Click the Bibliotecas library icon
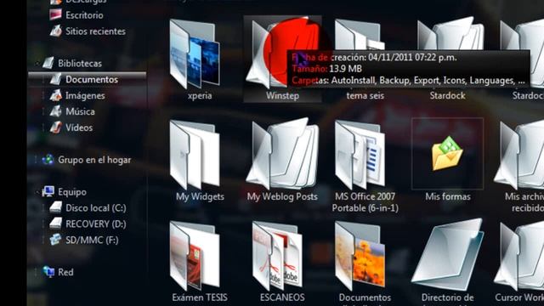The image size is (544, 306). (x=48, y=63)
